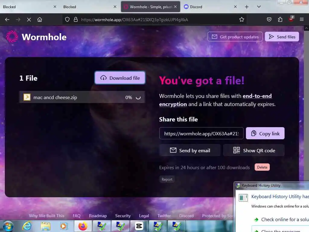Screen dimensions: 309x232
Task: Open the Roadmap footer link
Action: coord(98,216)
